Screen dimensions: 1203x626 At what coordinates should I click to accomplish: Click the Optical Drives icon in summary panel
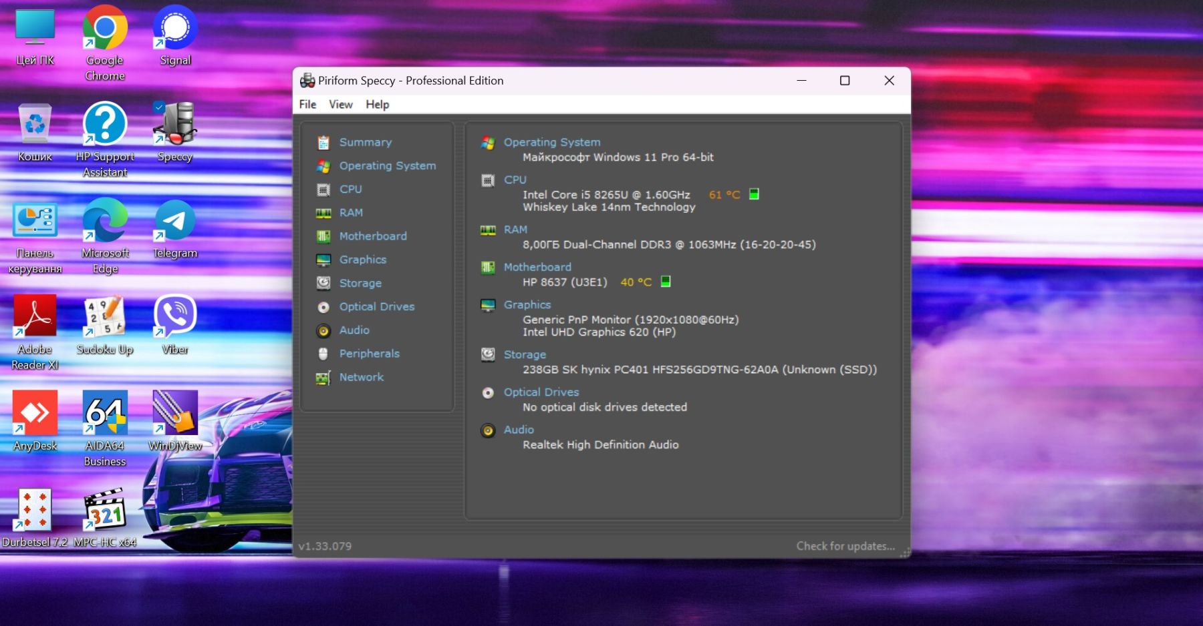[x=488, y=392]
